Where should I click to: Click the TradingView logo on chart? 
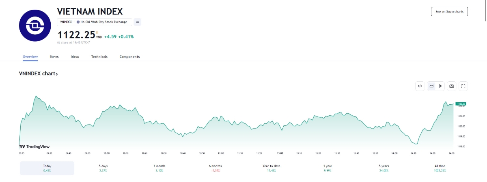[34, 147]
